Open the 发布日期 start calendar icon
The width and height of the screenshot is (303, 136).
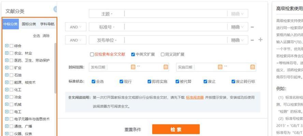pos(133,67)
